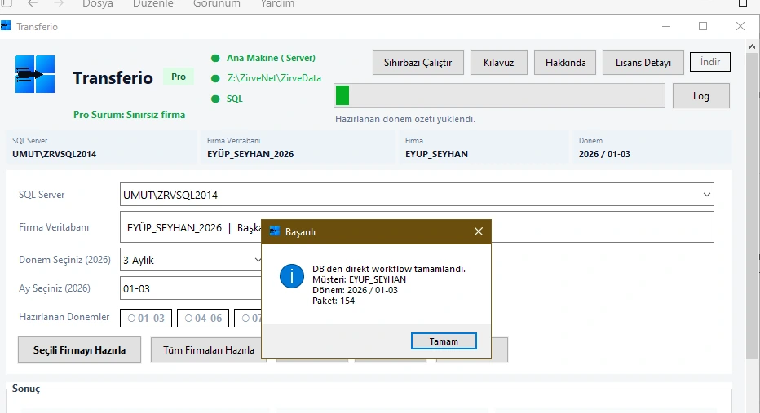Click the EYUP_SEYHAN Firma summary value
This screenshot has height=413, width=760.
point(437,154)
